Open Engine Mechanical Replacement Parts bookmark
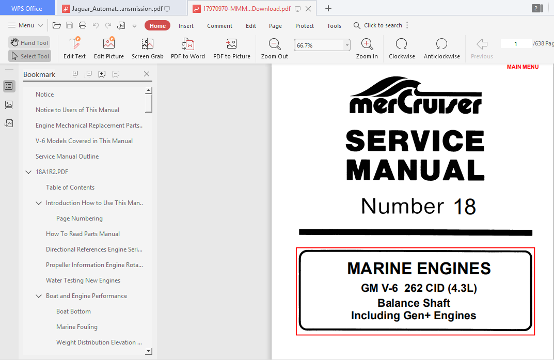The image size is (554, 360). 89,126
